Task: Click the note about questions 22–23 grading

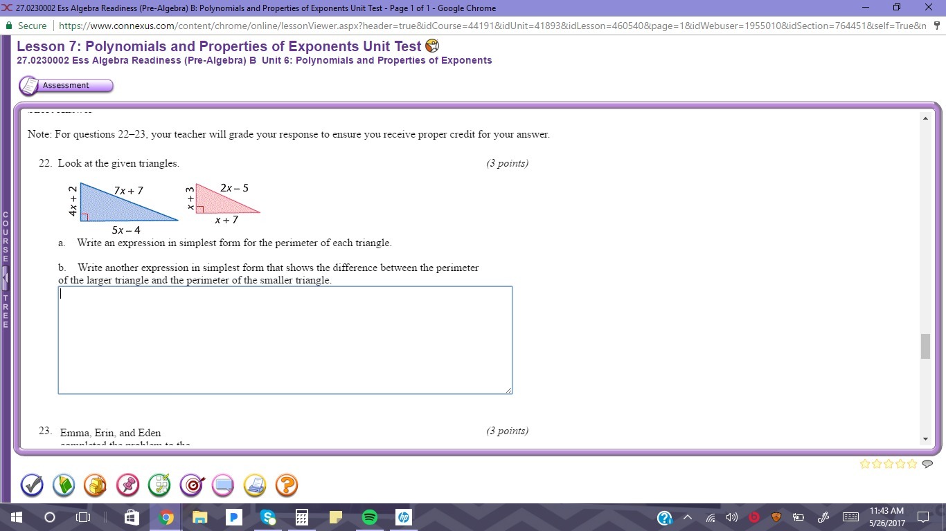Action: [x=289, y=135]
